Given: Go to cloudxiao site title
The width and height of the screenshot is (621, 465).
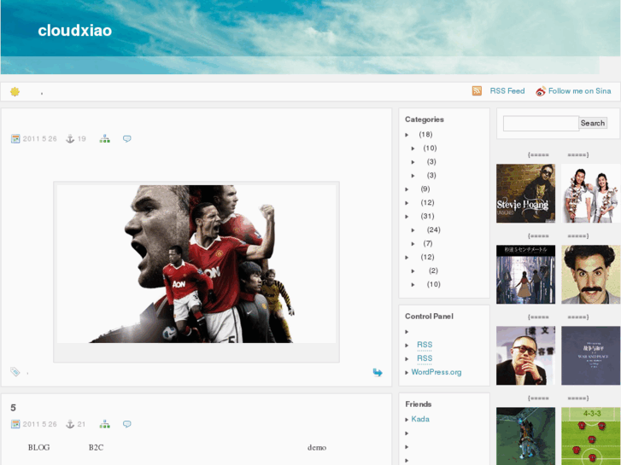Looking at the screenshot, I should 75,31.
